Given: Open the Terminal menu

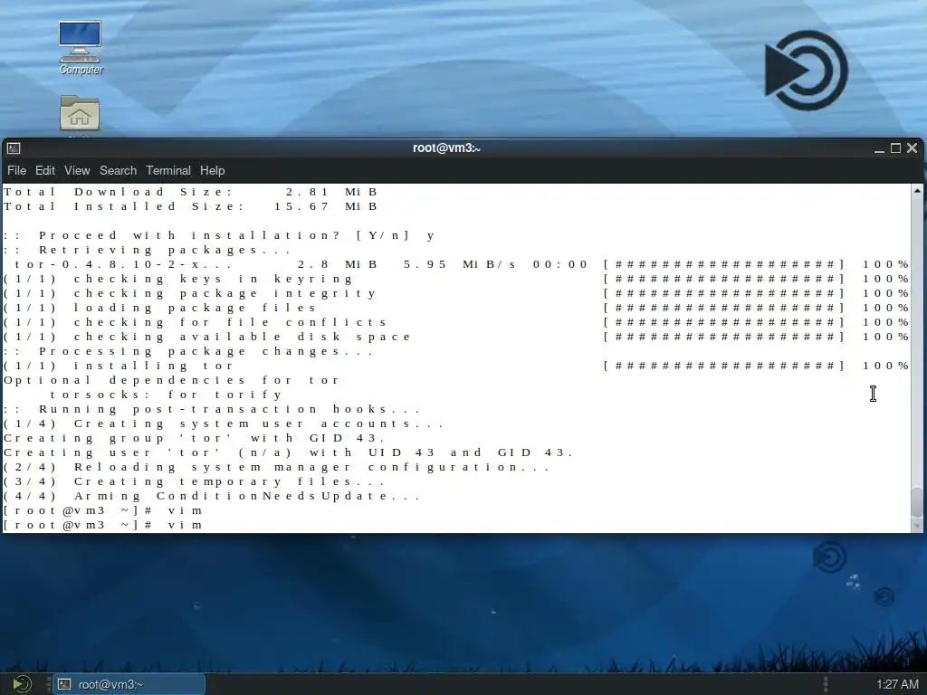Looking at the screenshot, I should click(x=168, y=170).
